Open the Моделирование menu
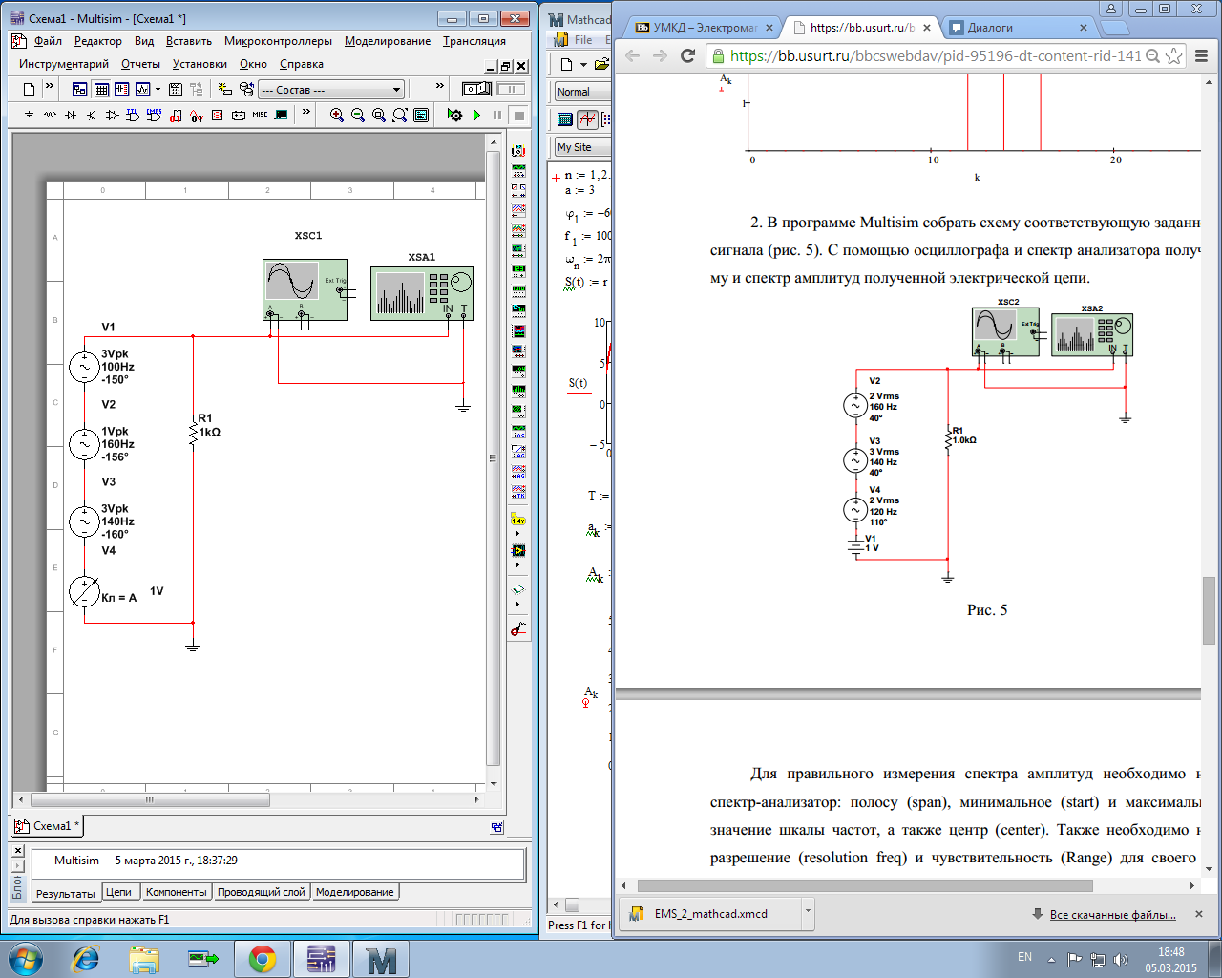 388,41
